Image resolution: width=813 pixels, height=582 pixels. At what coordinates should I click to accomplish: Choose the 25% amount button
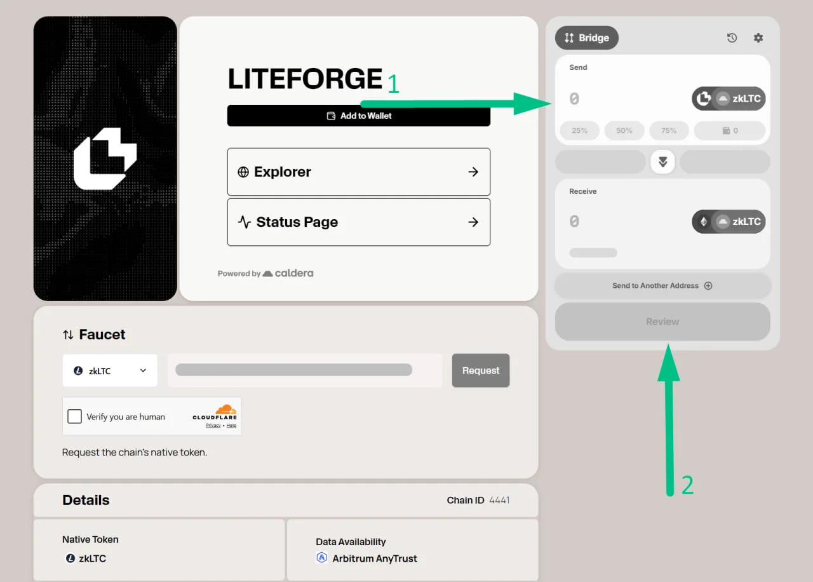click(579, 130)
